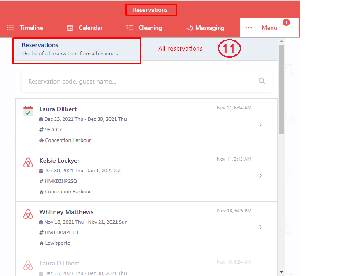Viewport: 361px width, 276px height.
Task: Expand Whitney Matthews reservation with chevron
Action: pos(261,227)
